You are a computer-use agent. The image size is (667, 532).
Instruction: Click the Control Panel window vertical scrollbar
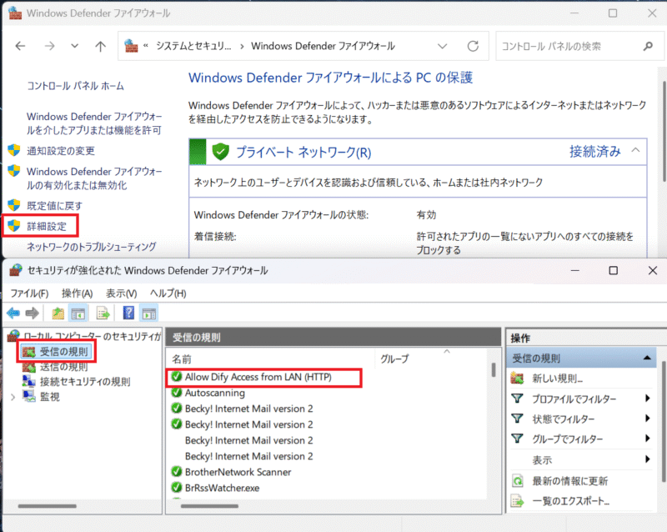663,132
